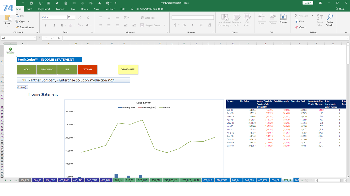Open the Calibri font name dropdown
This screenshot has width=350, height=196.
[66, 17]
